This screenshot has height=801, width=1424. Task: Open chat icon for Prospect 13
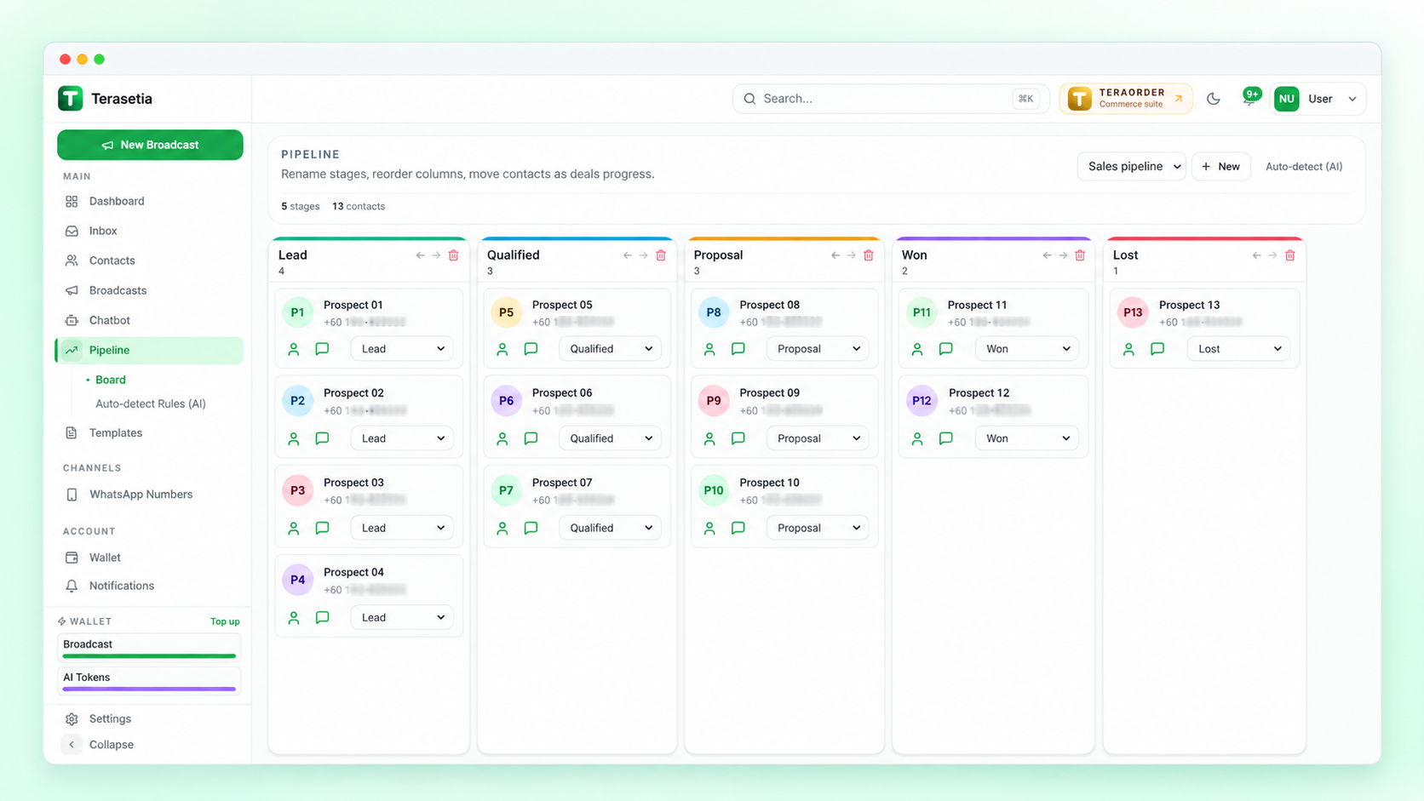point(1157,349)
